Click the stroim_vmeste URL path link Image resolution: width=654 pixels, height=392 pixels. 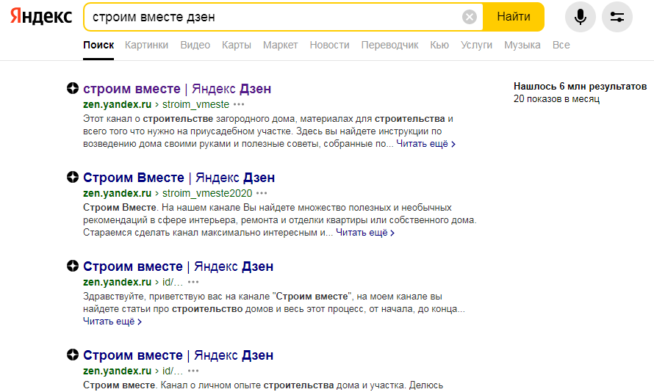[195, 104]
